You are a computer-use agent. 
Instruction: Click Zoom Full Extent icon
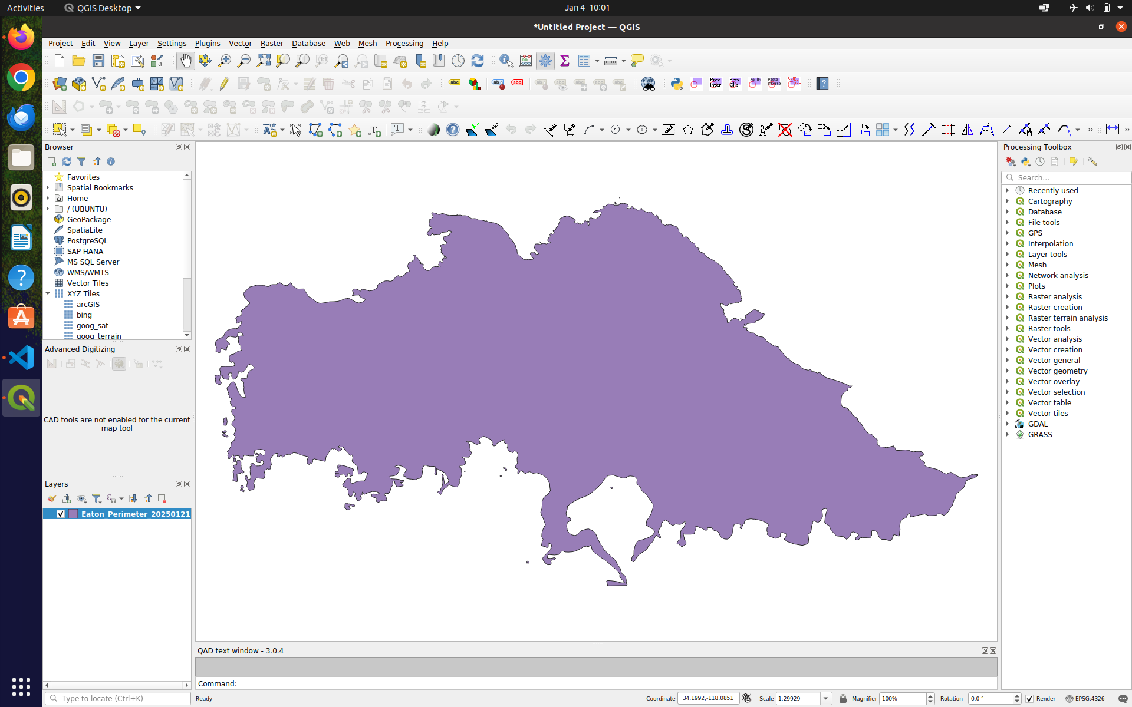tap(264, 61)
